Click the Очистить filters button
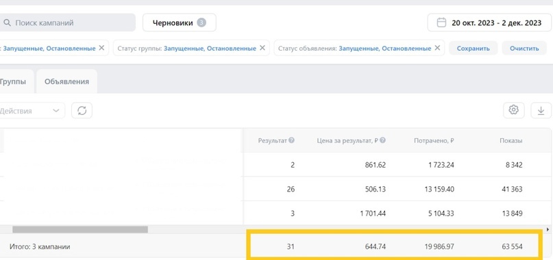 coord(524,49)
